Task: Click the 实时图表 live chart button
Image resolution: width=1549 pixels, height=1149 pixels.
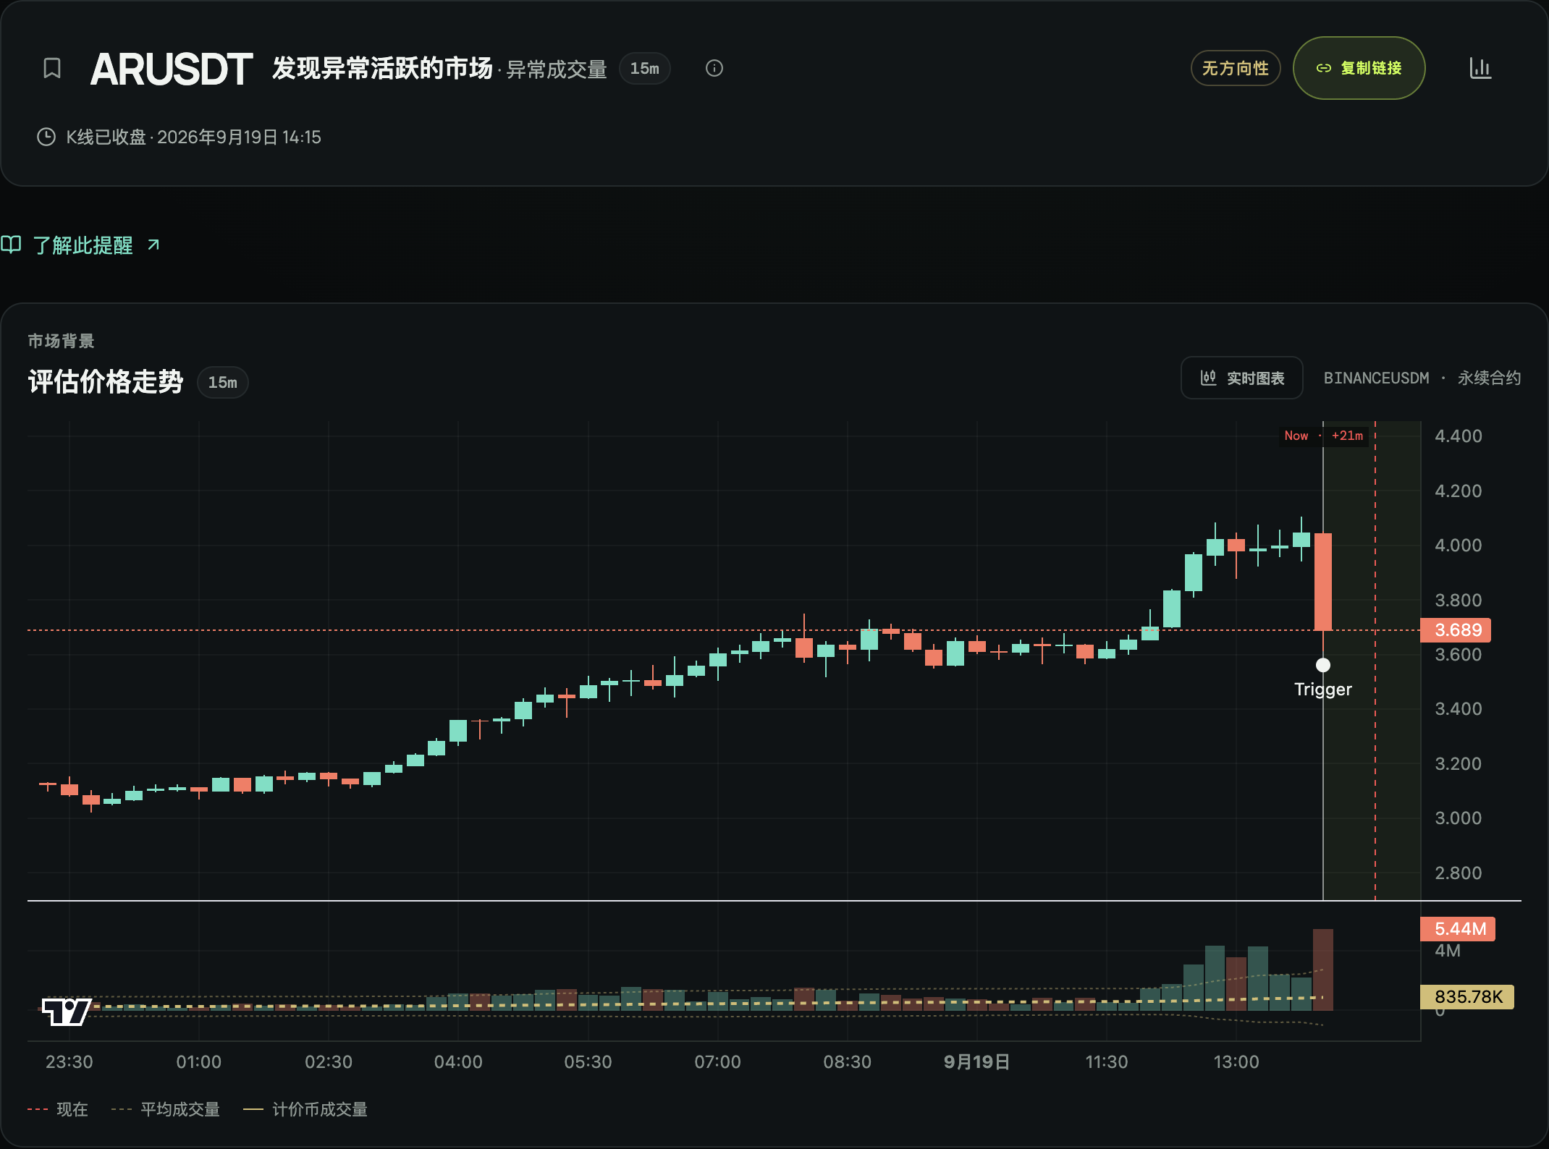Action: 1242,378
